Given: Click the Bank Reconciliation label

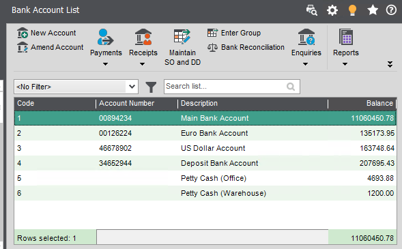Looking at the screenshot, I should (253, 47).
